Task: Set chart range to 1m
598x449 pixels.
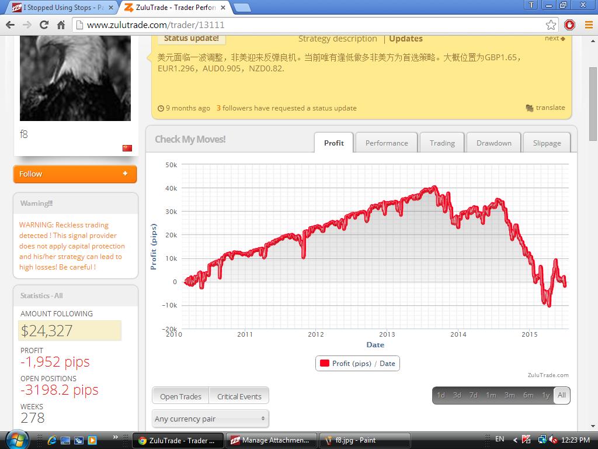Action: (x=491, y=395)
